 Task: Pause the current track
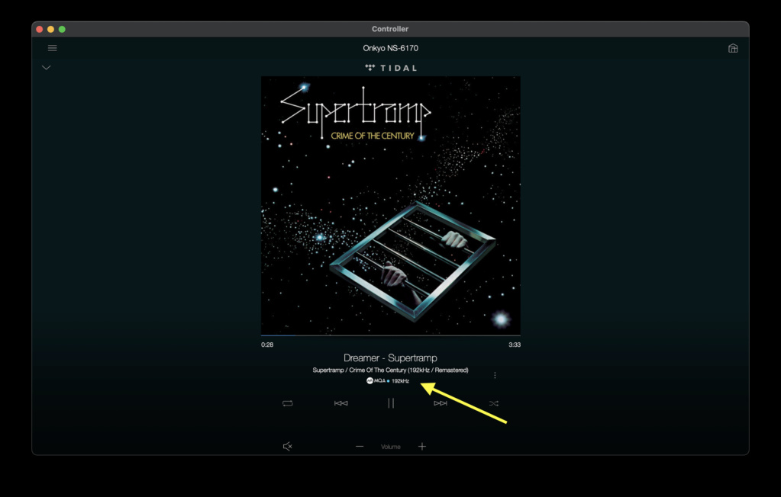391,403
